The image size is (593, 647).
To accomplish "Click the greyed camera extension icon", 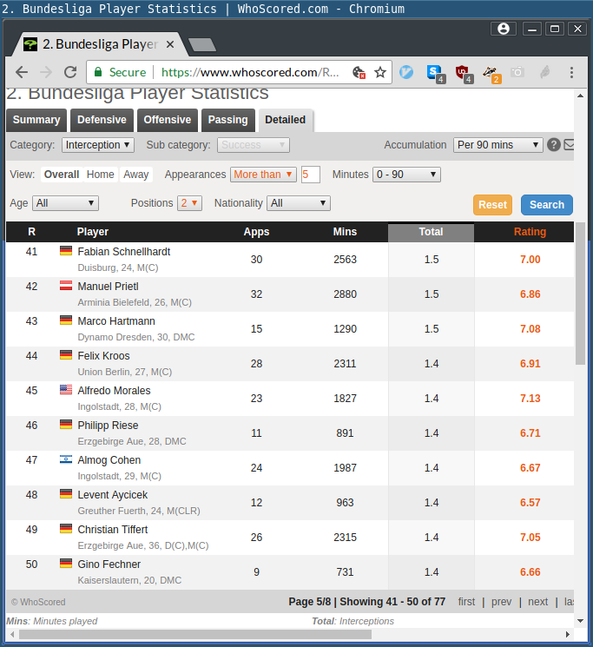I will (517, 72).
